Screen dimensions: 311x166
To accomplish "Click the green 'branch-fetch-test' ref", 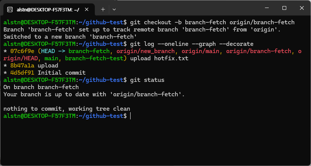I will point(94,58).
